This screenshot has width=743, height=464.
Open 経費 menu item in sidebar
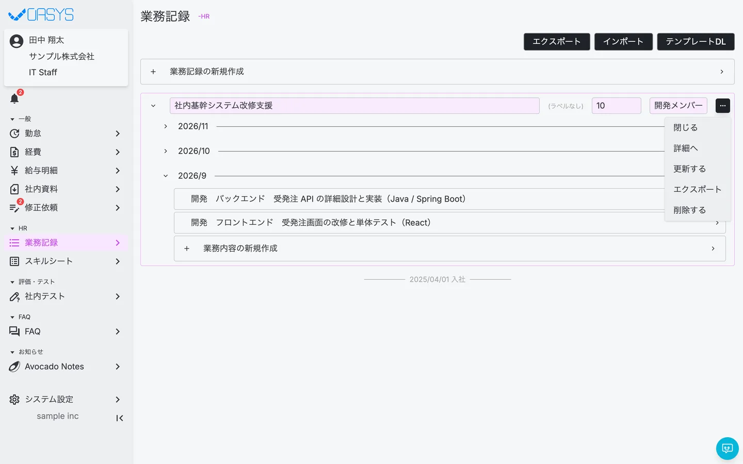coord(66,152)
